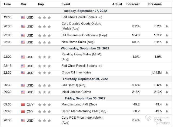Sort by the Imp. column header
Screen dimensions: 173x127
tap(41, 4)
